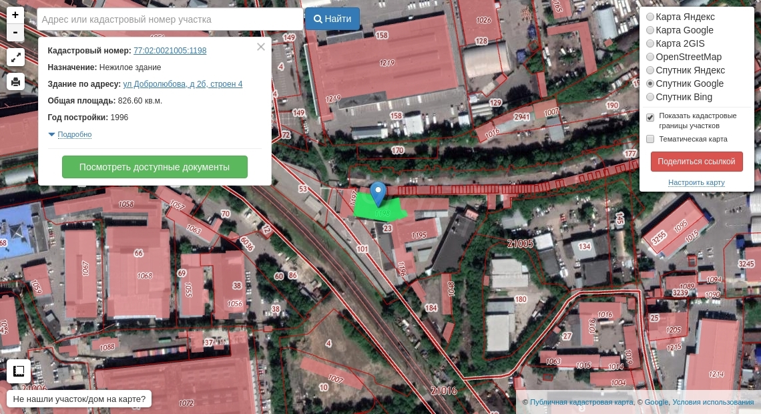Open the Настроить карту settings link
Screen dimensions: 761x414
(x=696, y=182)
